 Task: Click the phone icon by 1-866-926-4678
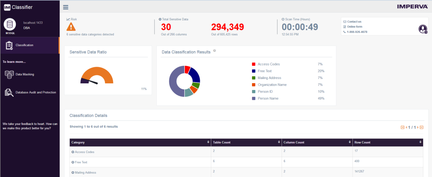[345, 32]
